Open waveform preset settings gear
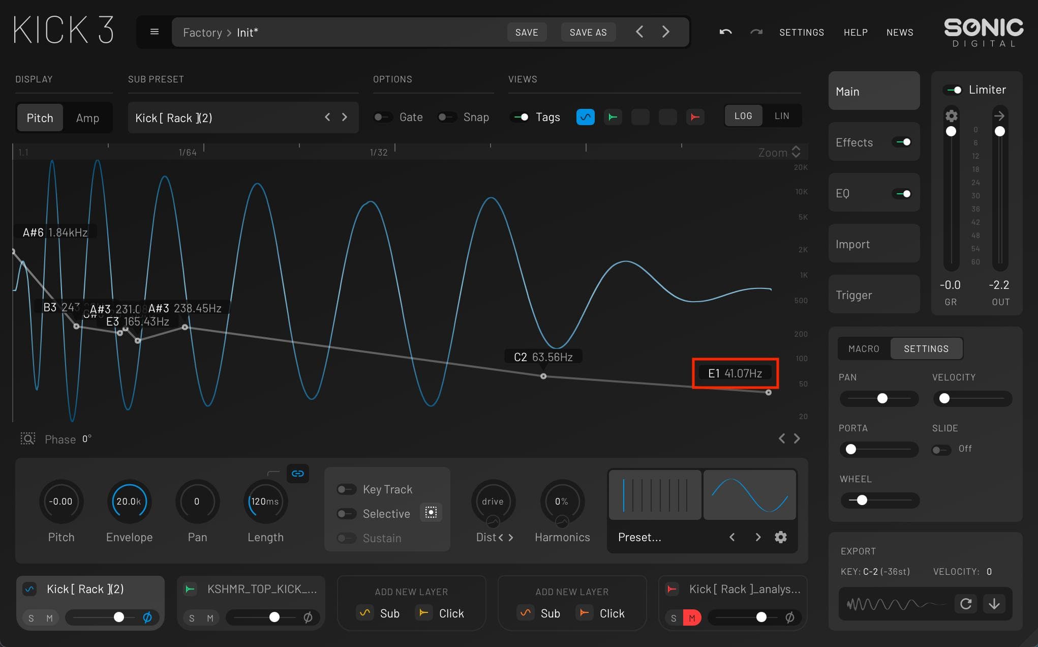Screen dimensions: 1038x647 point(781,537)
